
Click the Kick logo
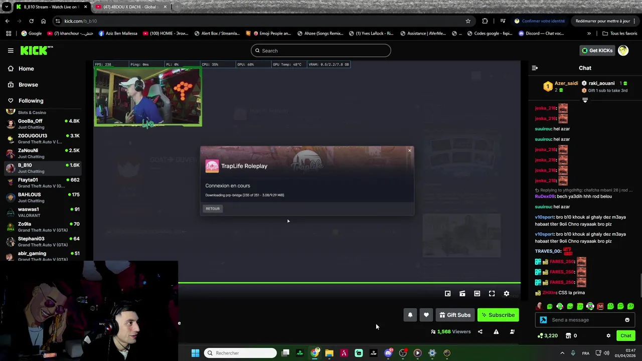[36, 50]
